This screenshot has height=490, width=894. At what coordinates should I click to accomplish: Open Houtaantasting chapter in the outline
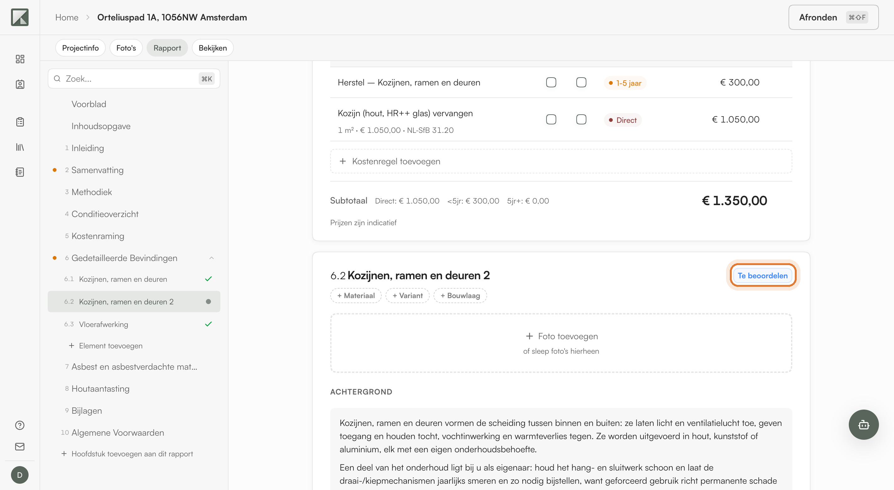[x=100, y=389]
